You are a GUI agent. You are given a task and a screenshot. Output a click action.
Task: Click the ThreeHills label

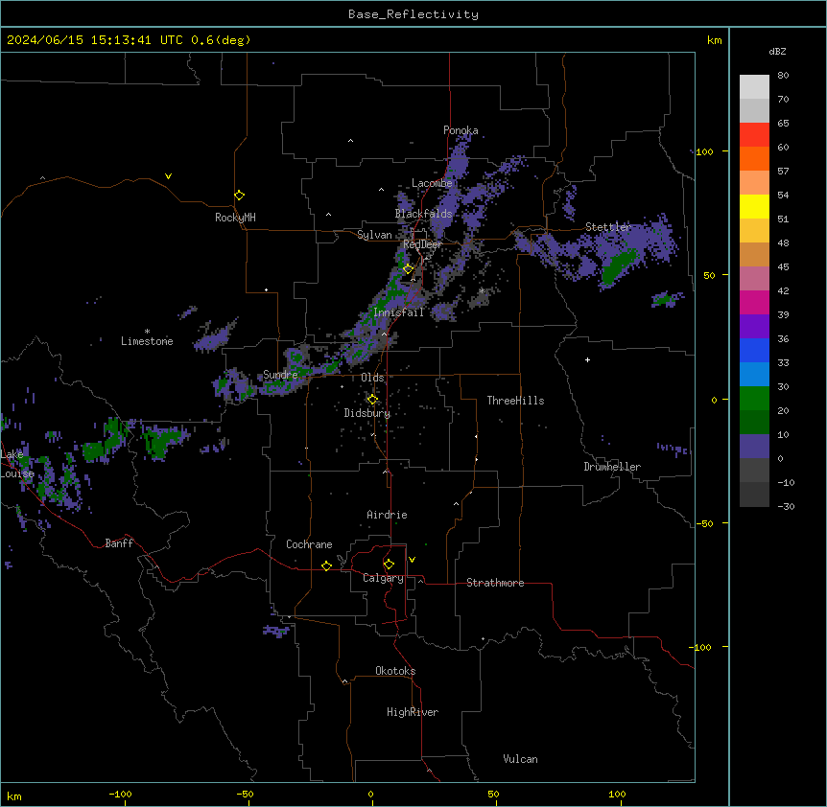tap(515, 401)
